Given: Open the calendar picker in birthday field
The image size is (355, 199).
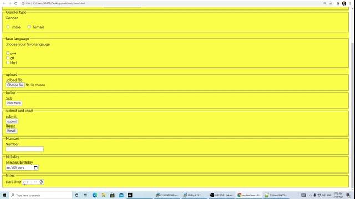Looking at the screenshot, I should [35, 167].
